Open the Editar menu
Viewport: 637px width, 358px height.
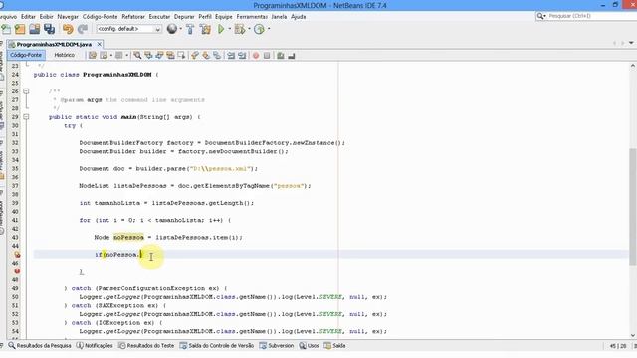[28, 17]
